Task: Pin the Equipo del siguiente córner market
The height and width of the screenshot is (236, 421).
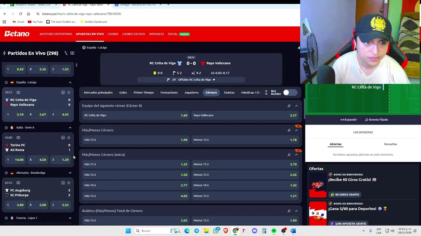Action: click(x=289, y=106)
